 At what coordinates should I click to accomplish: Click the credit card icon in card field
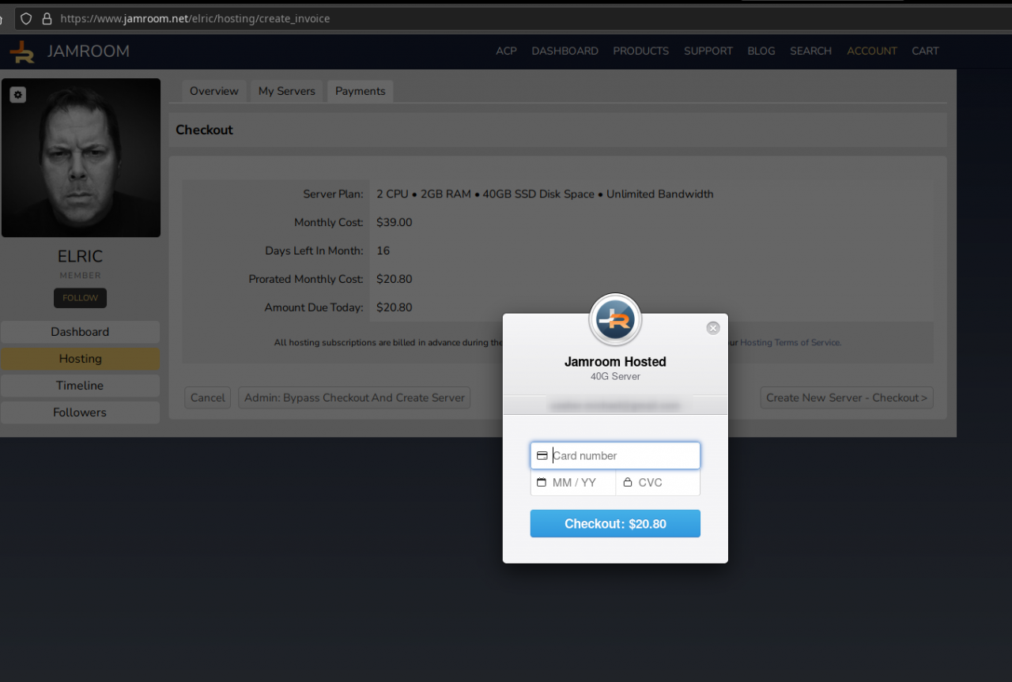click(x=542, y=456)
